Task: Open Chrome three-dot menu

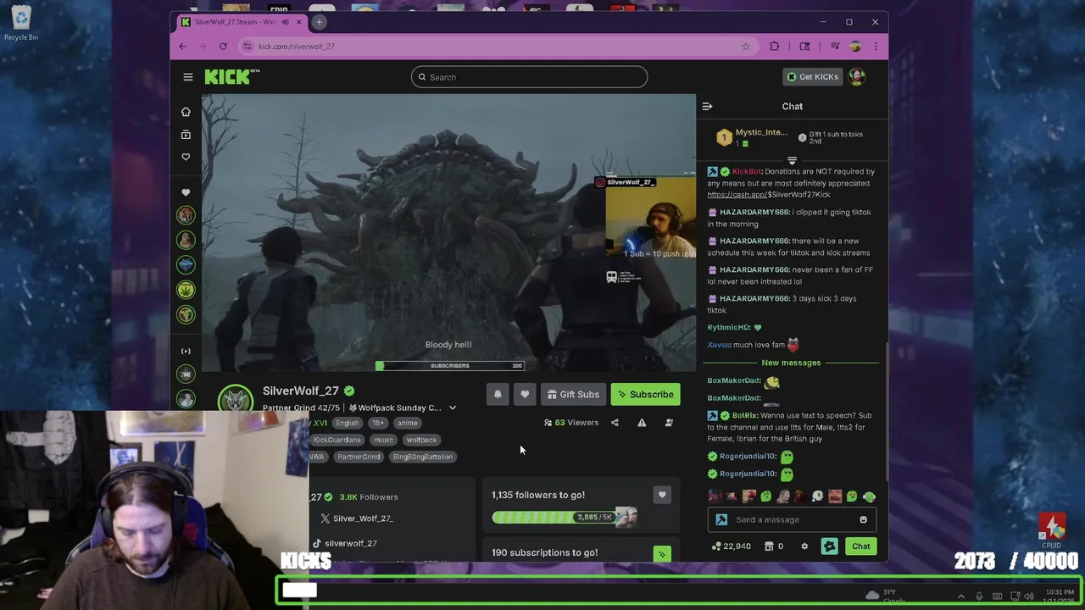Action: pos(876,47)
